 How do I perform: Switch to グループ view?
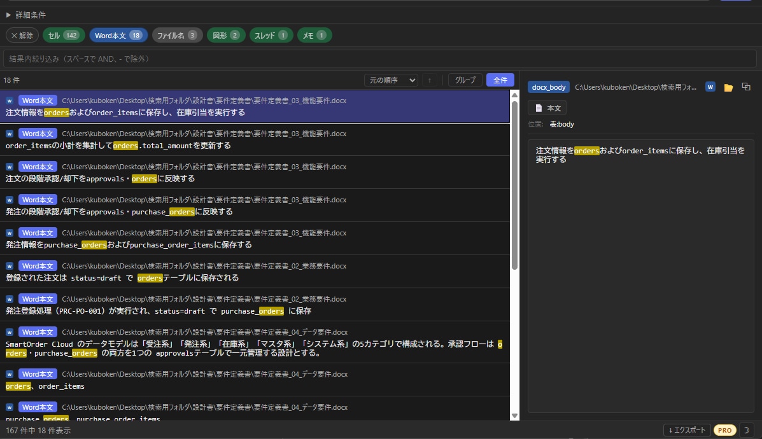pyautogui.click(x=465, y=80)
